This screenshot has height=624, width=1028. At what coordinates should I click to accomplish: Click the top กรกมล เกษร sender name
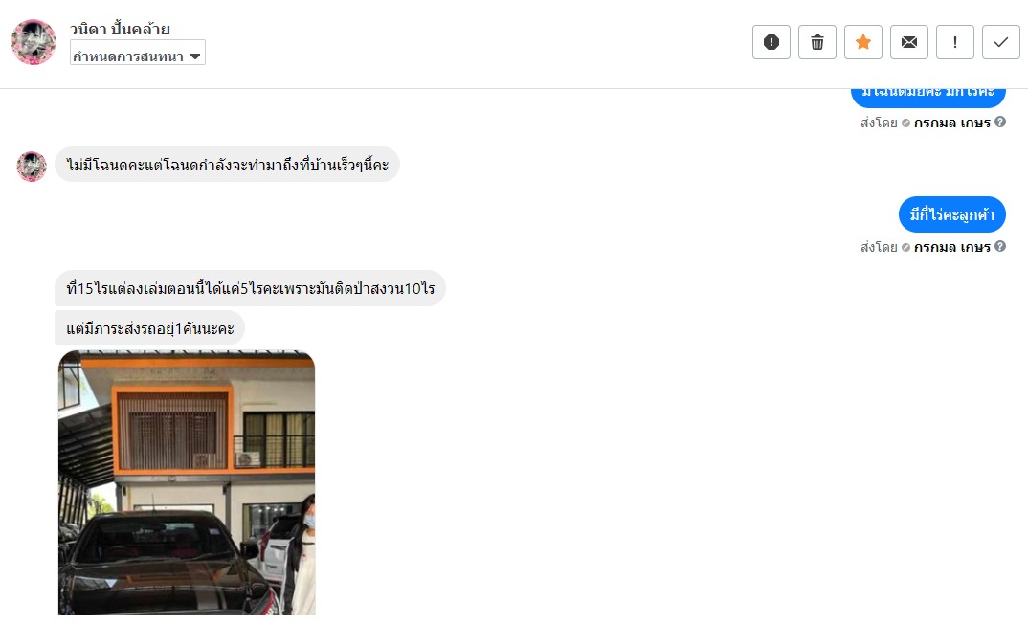click(952, 123)
